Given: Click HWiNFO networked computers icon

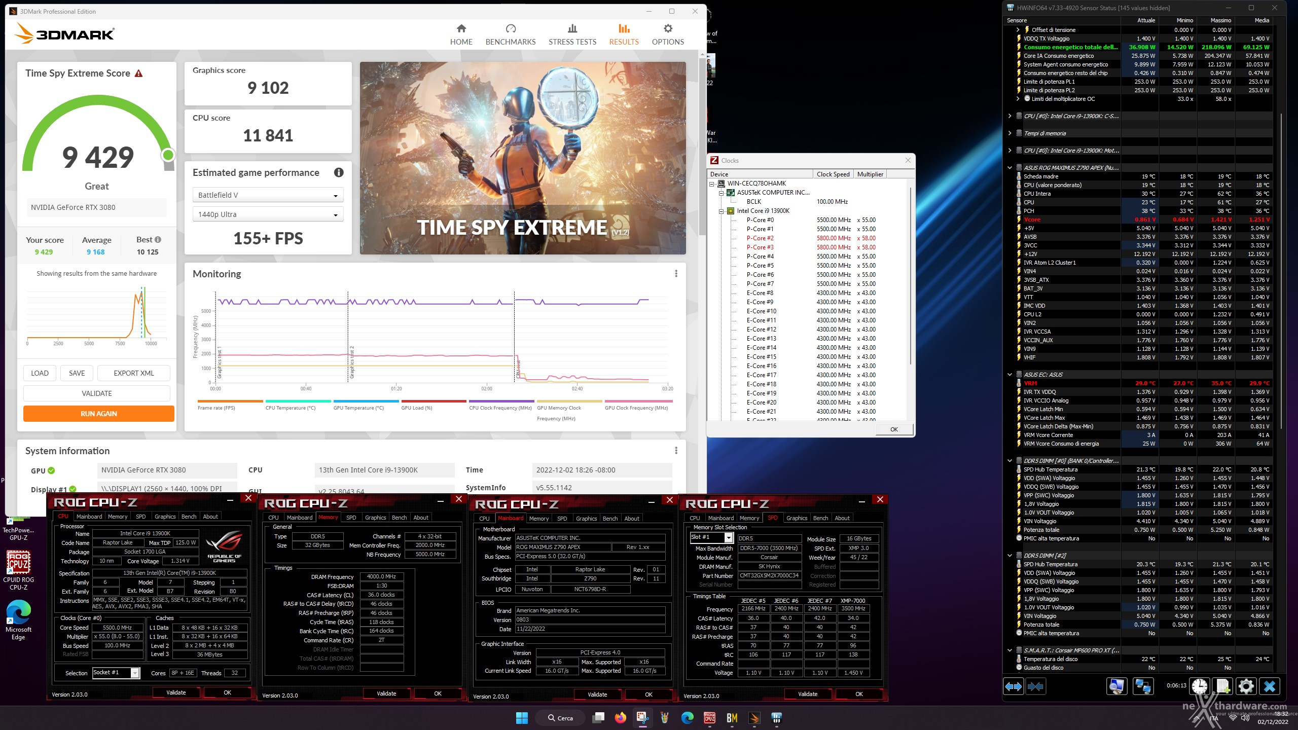Looking at the screenshot, I should [x=1143, y=686].
